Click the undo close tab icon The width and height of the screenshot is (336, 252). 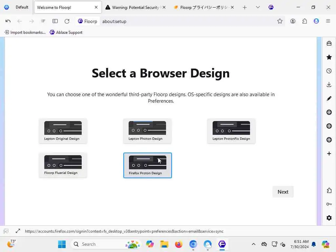(x=8, y=21)
